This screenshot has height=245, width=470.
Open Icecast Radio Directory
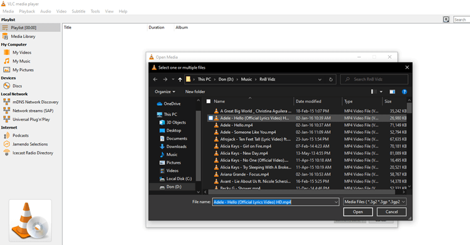coord(33,152)
